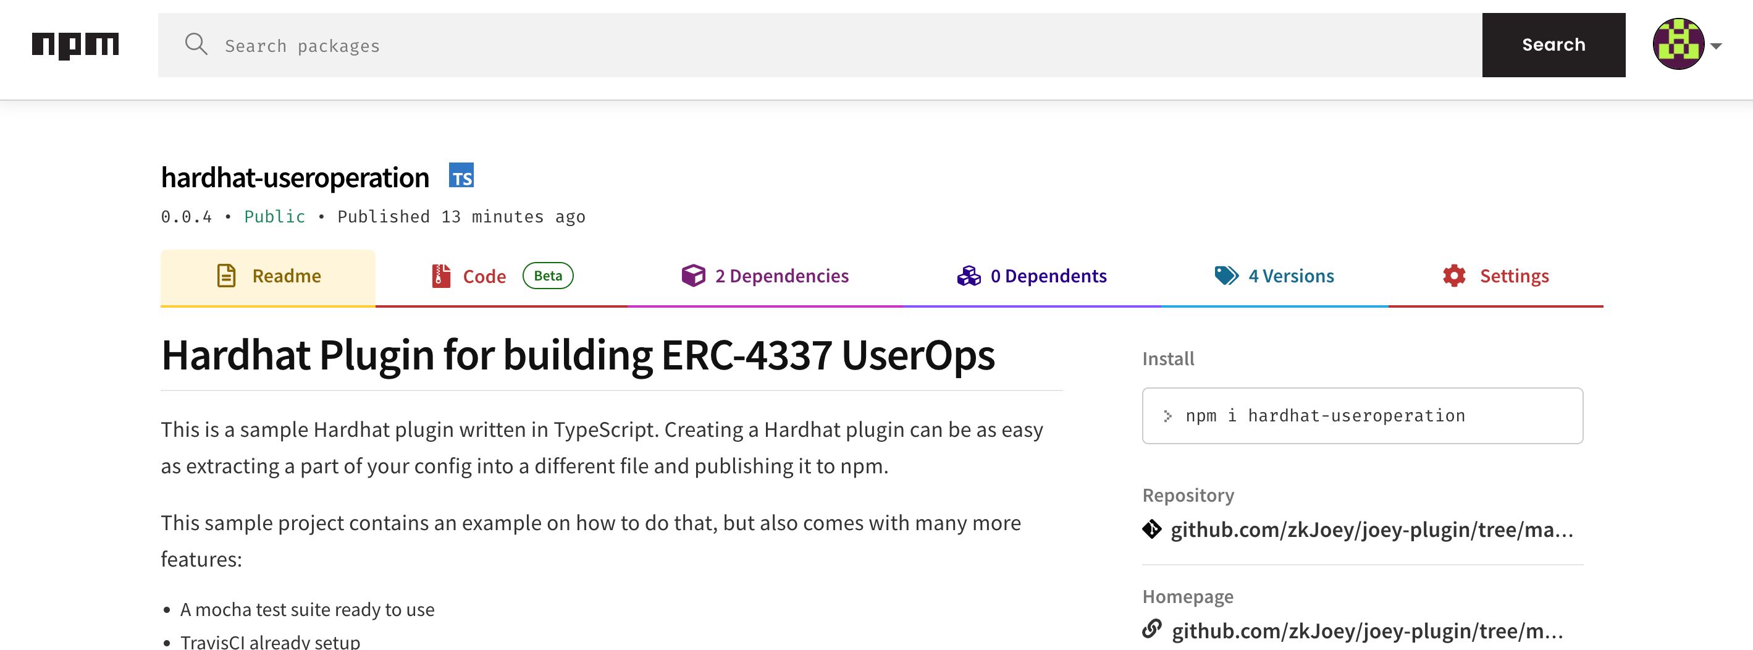Click the Homepage chain link icon
The width and height of the screenshot is (1753, 650).
coord(1152,629)
